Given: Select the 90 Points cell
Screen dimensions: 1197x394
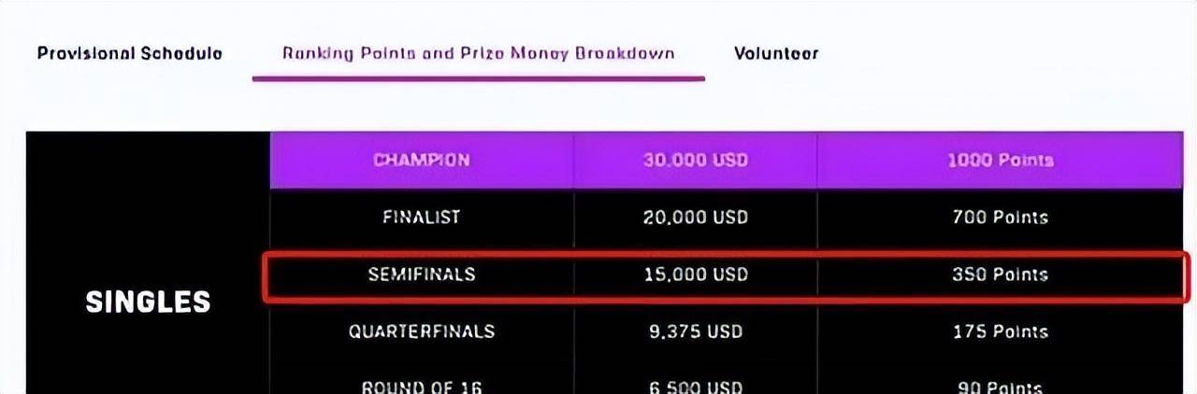Looking at the screenshot, I should point(1001,385).
